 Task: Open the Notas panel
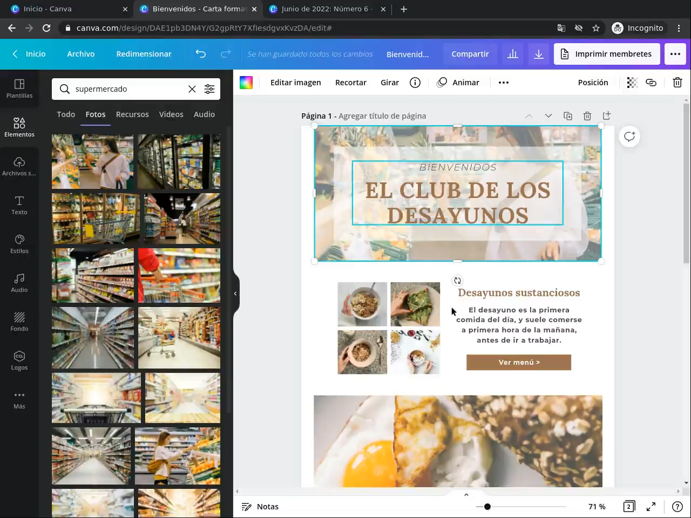pyautogui.click(x=260, y=507)
